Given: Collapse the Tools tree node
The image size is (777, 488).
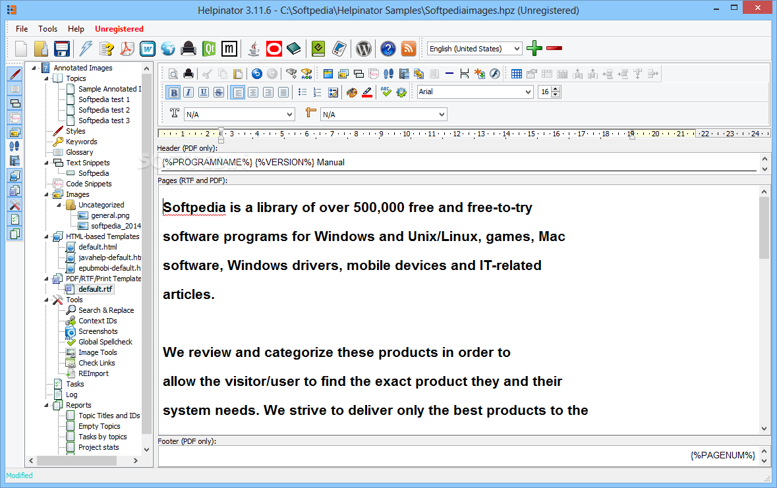Looking at the screenshot, I should click(x=47, y=300).
